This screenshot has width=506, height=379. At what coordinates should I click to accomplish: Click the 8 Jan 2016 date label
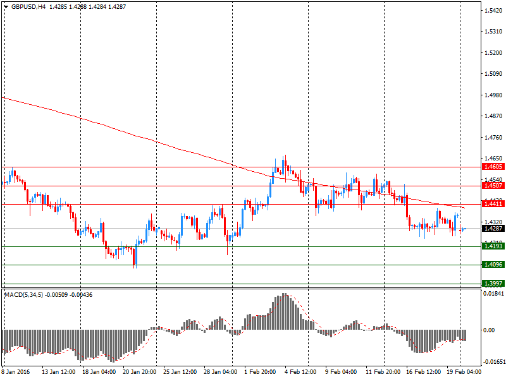[16, 372]
